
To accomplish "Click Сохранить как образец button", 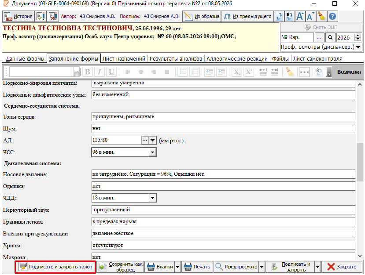I will [121, 267].
